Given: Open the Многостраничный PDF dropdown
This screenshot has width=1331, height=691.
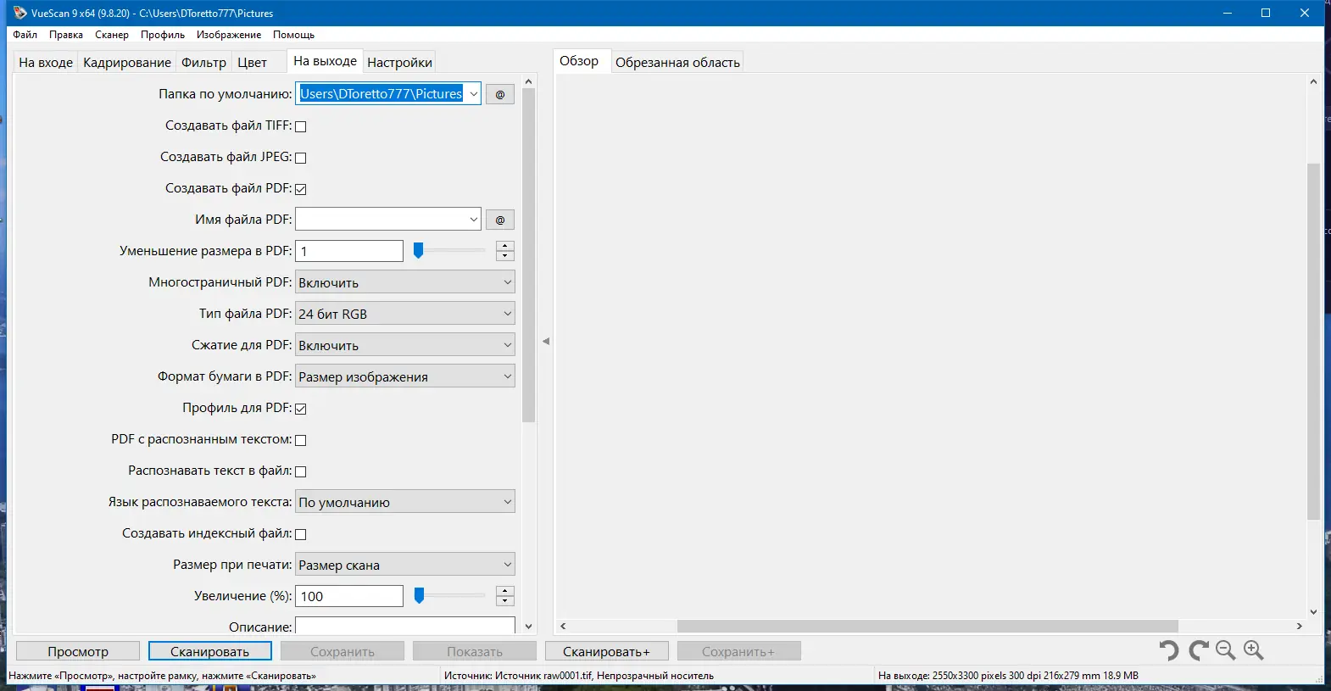Looking at the screenshot, I should [405, 282].
